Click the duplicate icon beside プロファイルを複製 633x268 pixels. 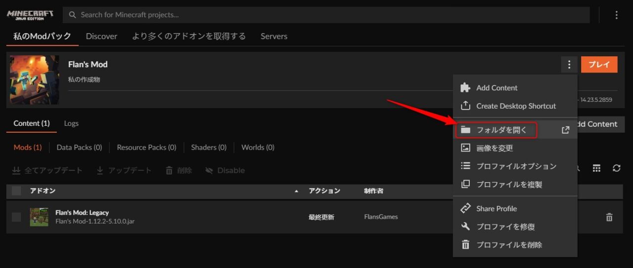point(465,184)
